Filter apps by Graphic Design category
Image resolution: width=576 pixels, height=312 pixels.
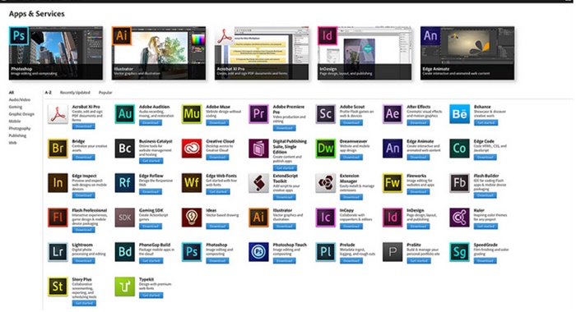click(21, 114)
